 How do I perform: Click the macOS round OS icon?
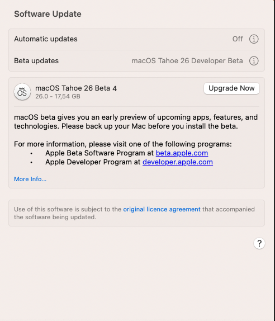pyautogui.click(x=22, y=92)
